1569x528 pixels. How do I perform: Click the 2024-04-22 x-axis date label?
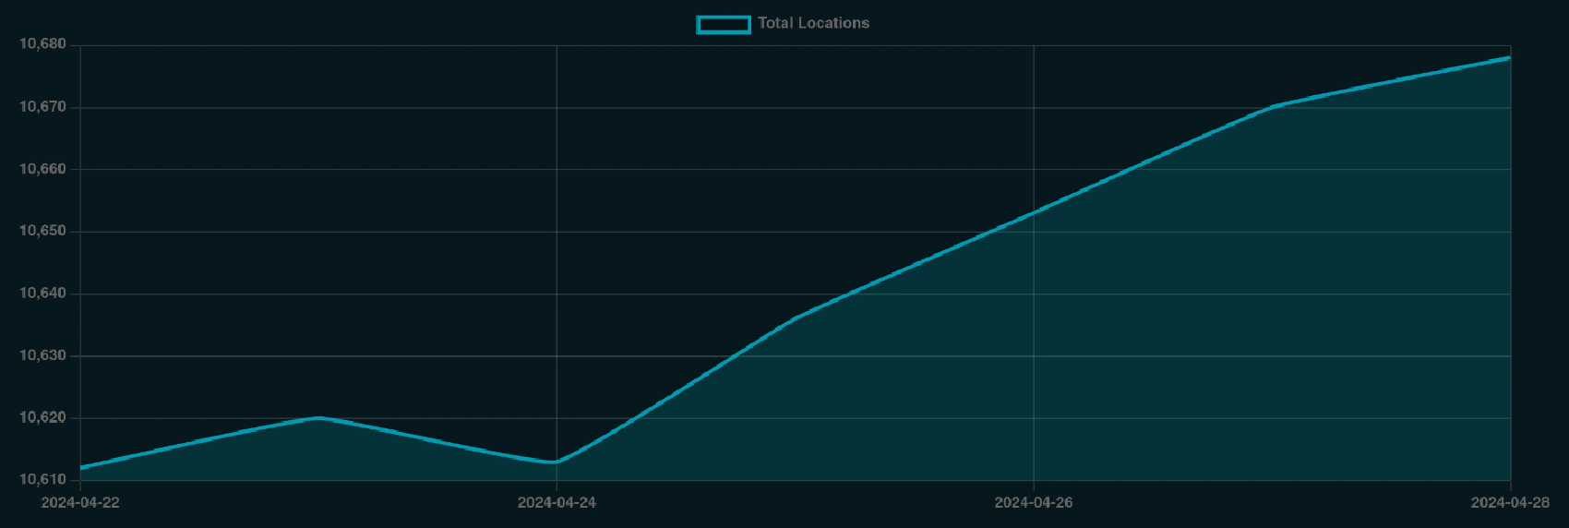(x=80, y=502)
